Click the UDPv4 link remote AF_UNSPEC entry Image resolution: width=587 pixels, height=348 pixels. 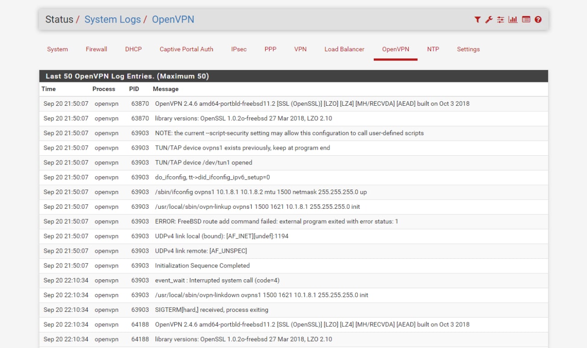201,251
